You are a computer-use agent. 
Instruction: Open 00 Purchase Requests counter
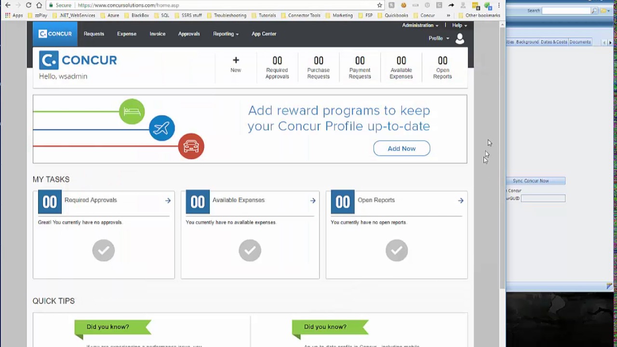coord(318,67)
